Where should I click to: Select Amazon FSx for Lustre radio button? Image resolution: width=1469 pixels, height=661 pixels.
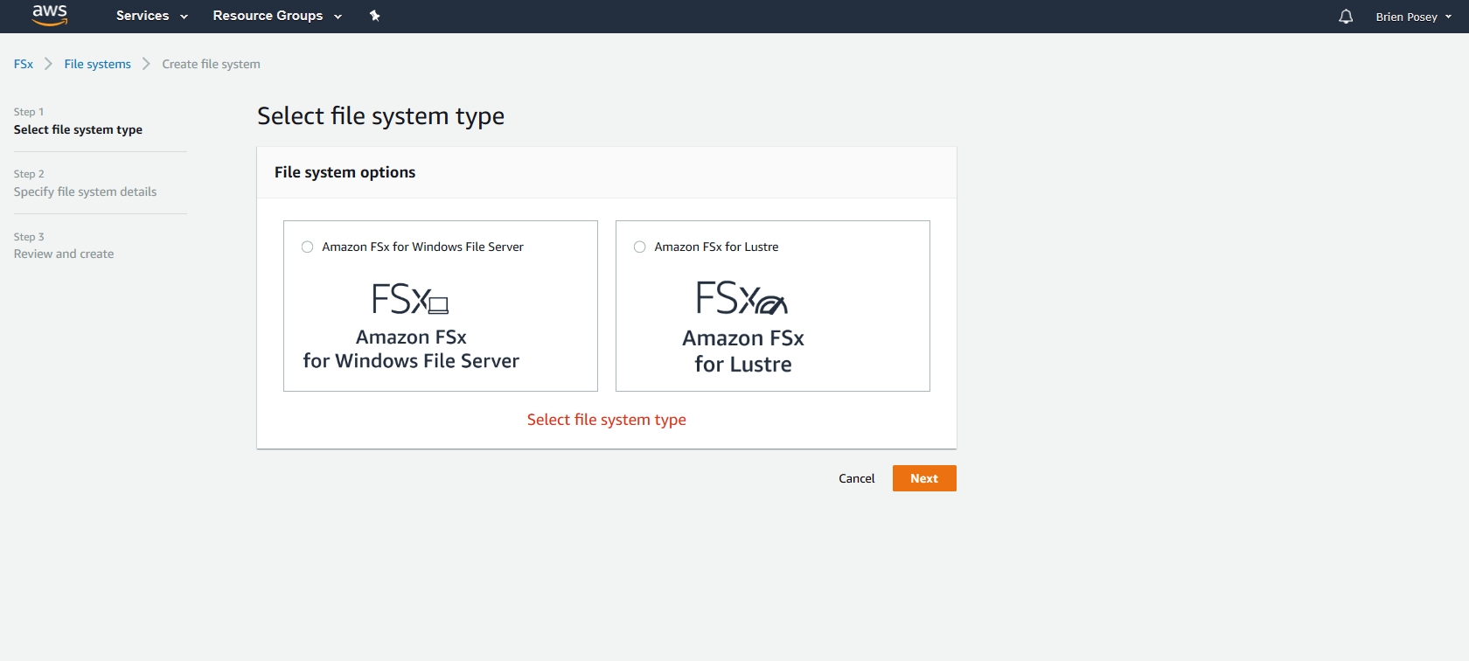pyautogui.click(x=639, y=247)
